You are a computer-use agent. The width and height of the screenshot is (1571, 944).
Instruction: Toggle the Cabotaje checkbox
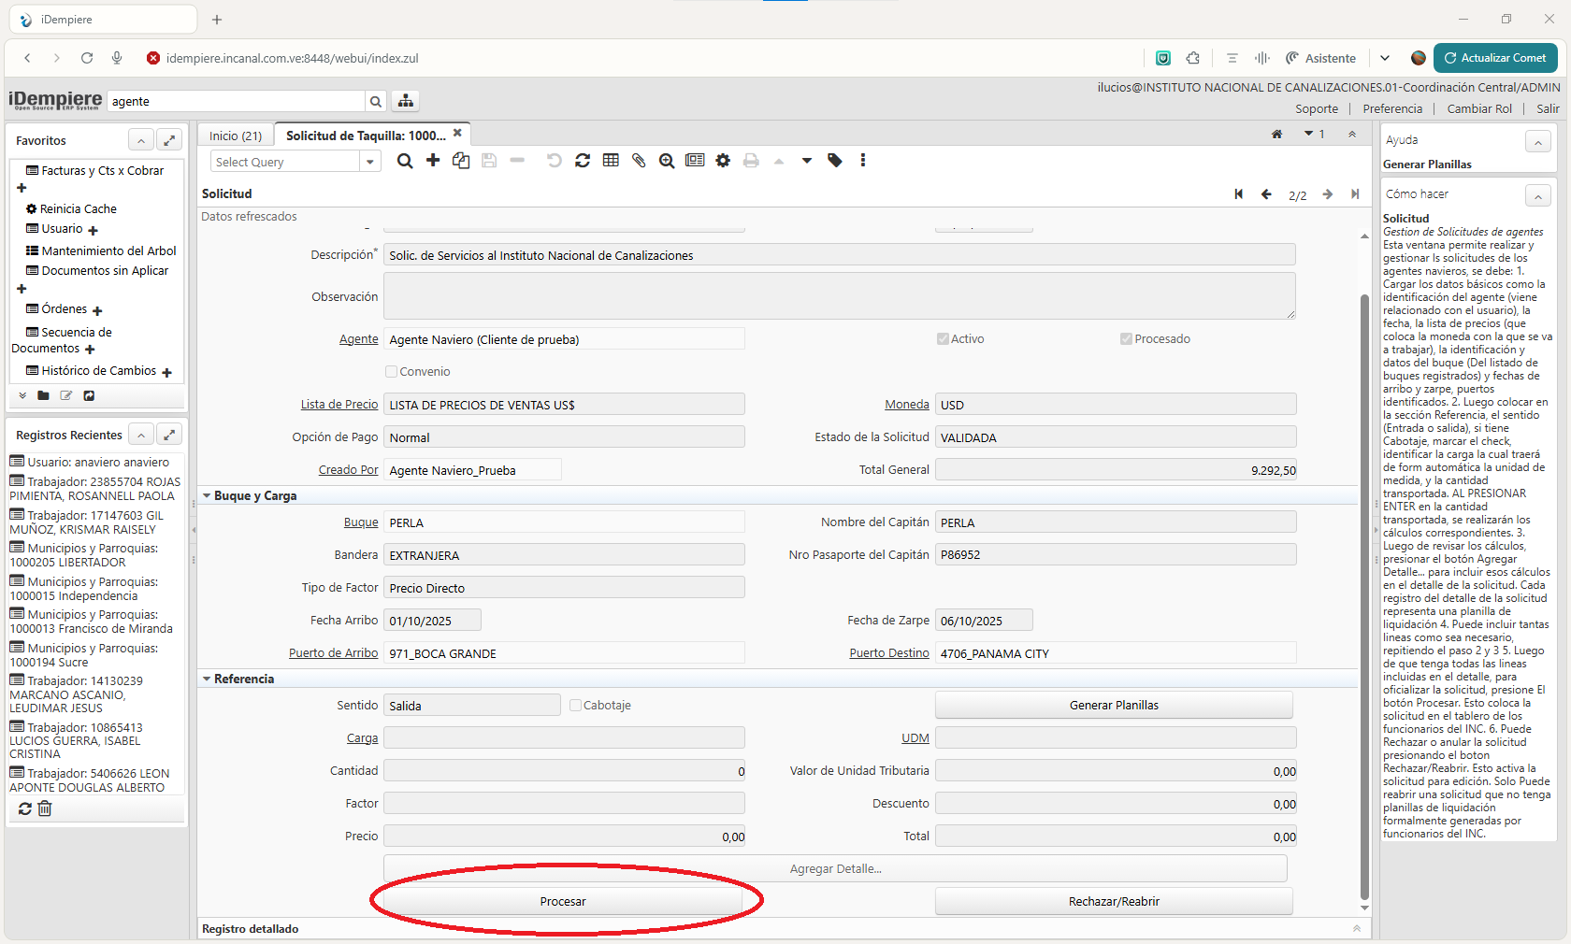576,706
